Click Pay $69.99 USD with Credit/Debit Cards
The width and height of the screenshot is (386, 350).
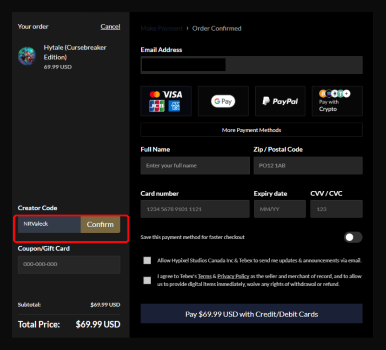click(x=251, y=314)
